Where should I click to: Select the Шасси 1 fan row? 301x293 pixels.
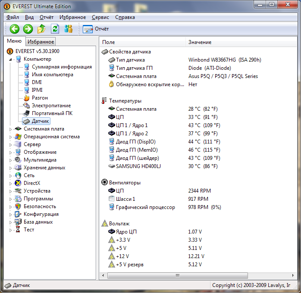(198, 199)
